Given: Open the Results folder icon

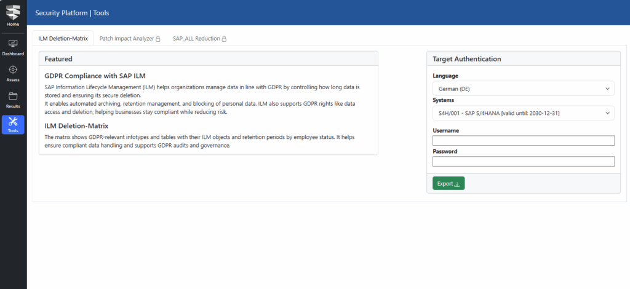Looking at the screenshot, I should (13, 96).
